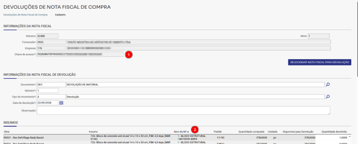
Task: Select the Fornecedor code field 3922
Action: [x=51, y=42]
